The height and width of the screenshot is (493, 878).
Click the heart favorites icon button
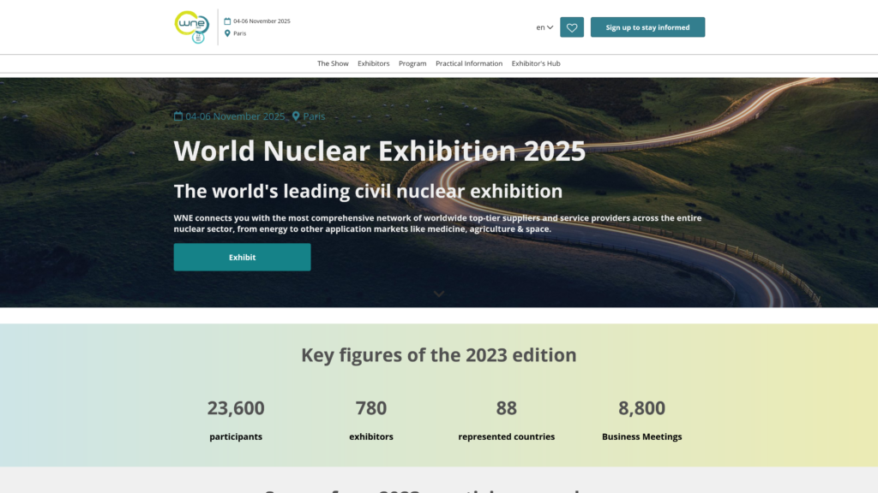click(572, 27)
